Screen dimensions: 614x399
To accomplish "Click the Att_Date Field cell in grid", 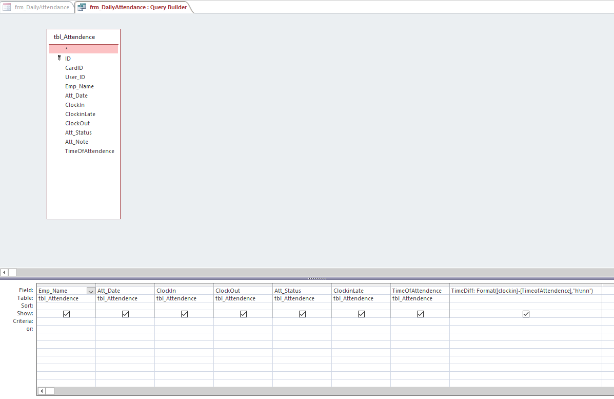I will [x=125, y=291].
